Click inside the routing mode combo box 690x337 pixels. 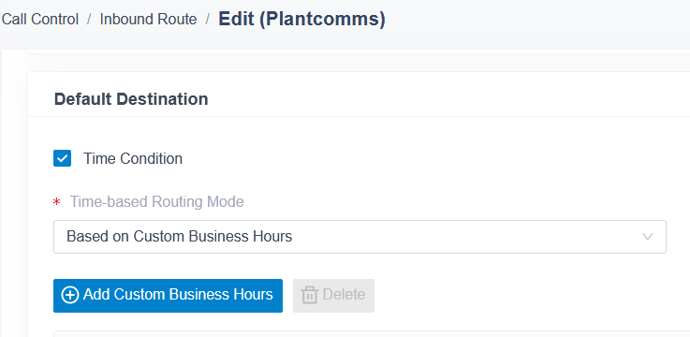[360, 237]
